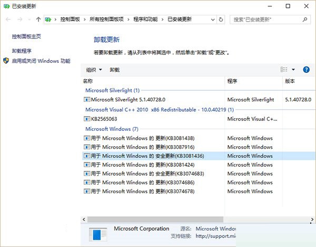Click icon of KB3081424 row

87,165
